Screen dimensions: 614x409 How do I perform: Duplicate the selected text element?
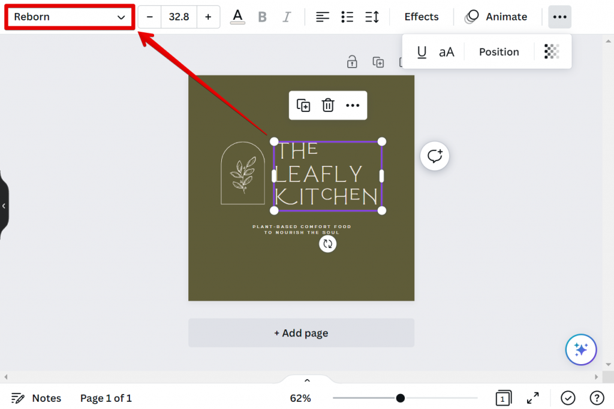[x=303, y=105]
